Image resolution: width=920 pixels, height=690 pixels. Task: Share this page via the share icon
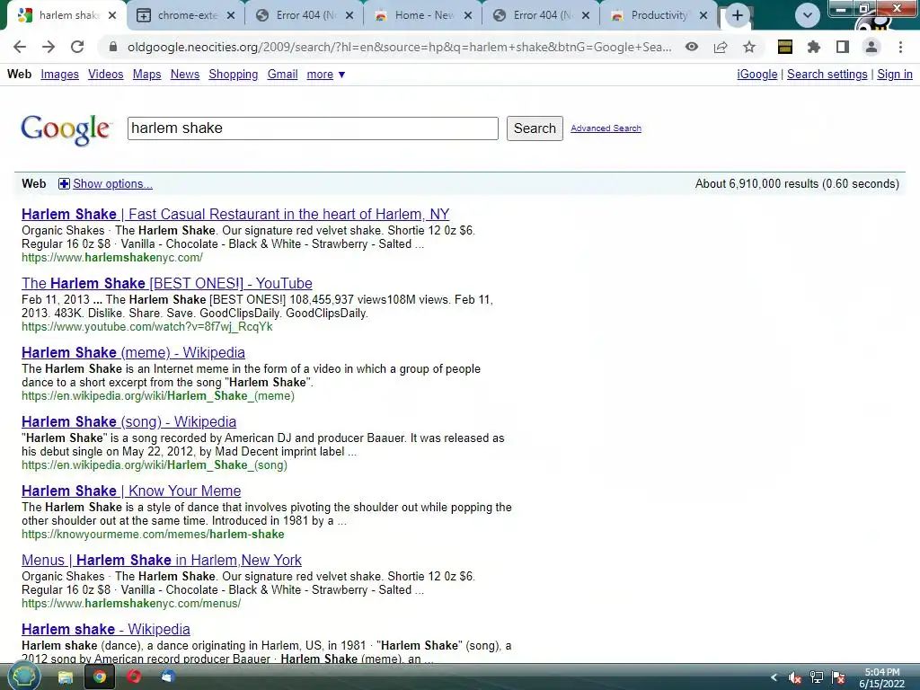(x=721, y=47)
